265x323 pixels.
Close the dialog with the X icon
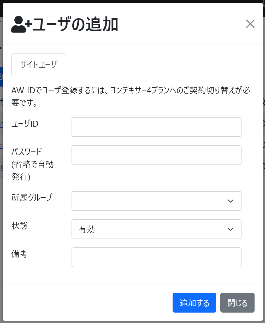pyautogui.click(x=250, y=24)
